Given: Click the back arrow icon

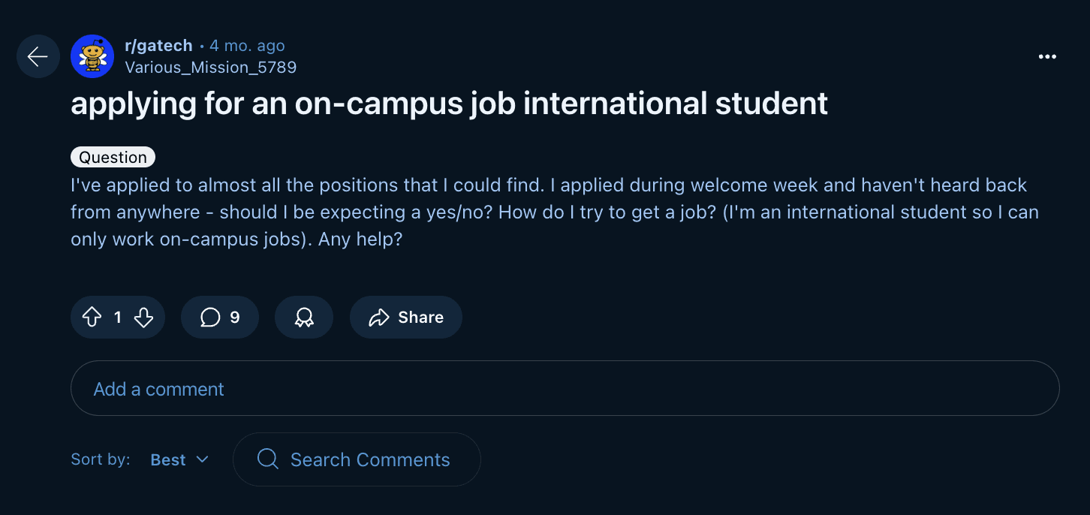Looking at the screenshot, I should click(38, 56).
